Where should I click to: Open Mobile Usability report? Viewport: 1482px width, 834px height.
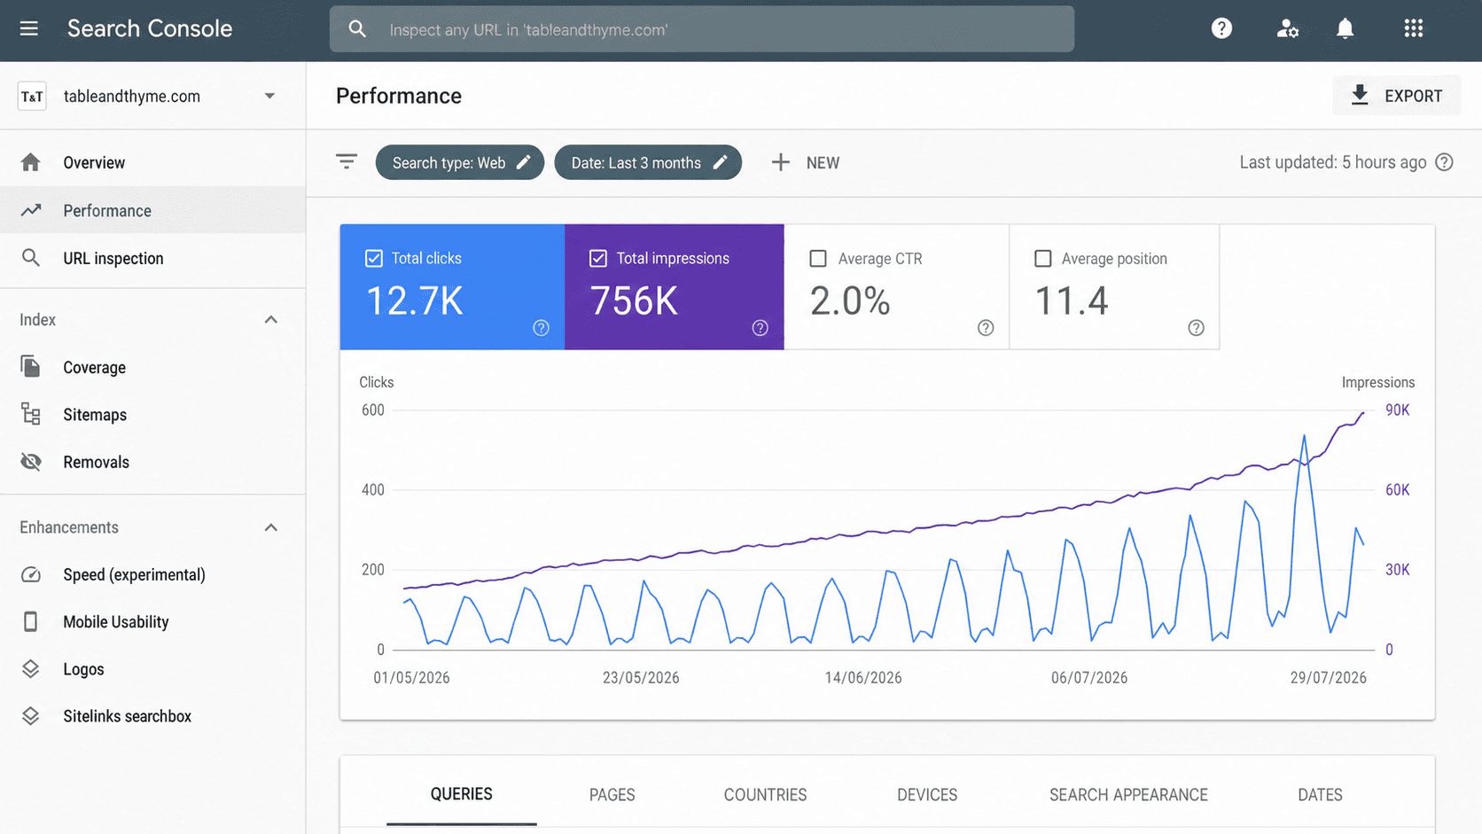coord(152,621)
